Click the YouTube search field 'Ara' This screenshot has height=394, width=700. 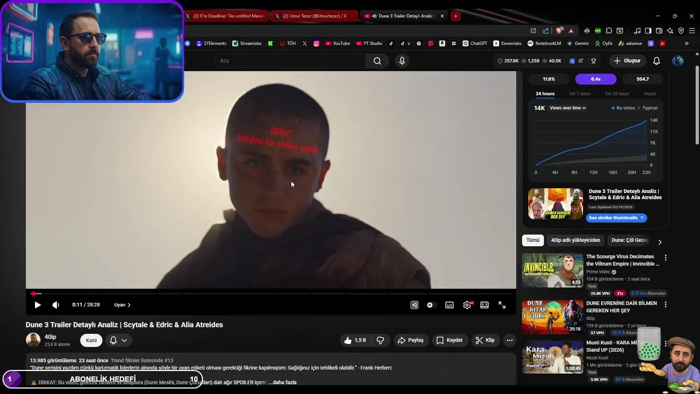(290, 61)
